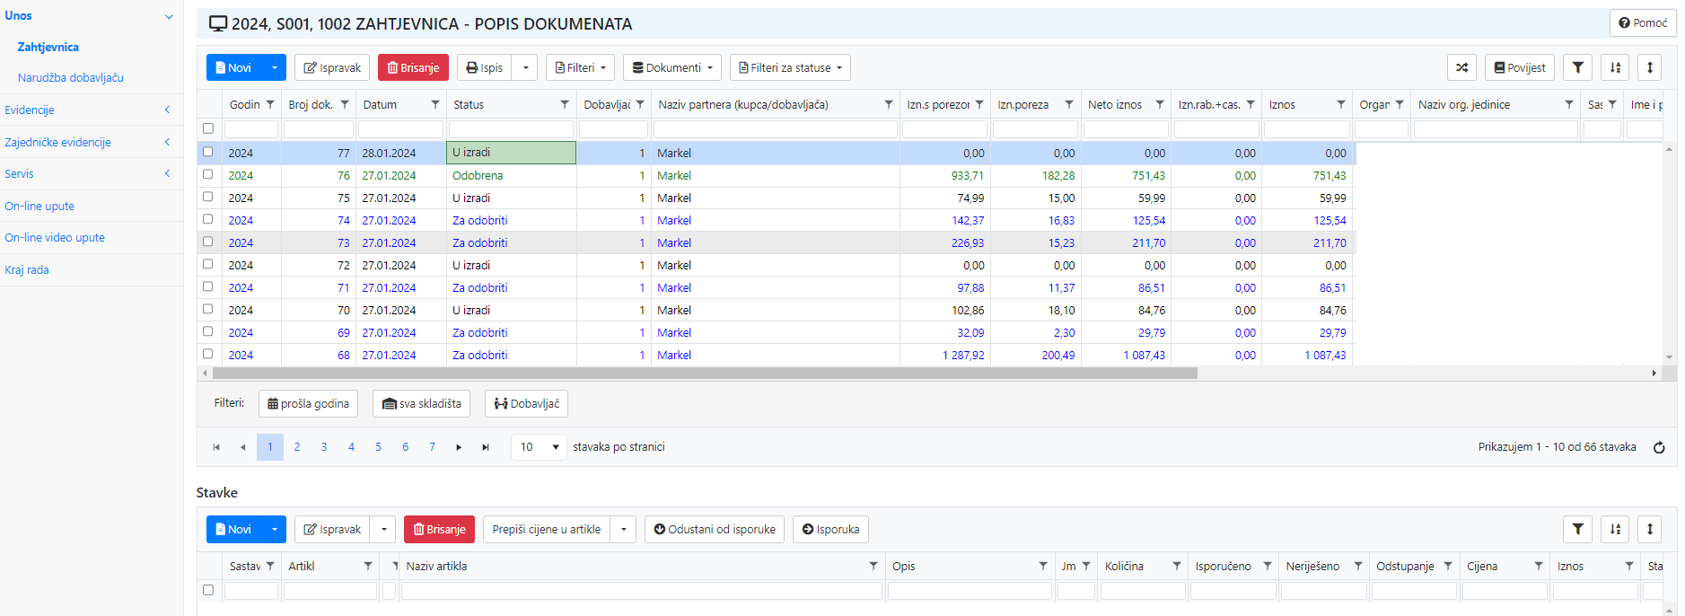Open Zahtjevnica in the sidebar
1685x616 pixels.
(x=48, y=47)
